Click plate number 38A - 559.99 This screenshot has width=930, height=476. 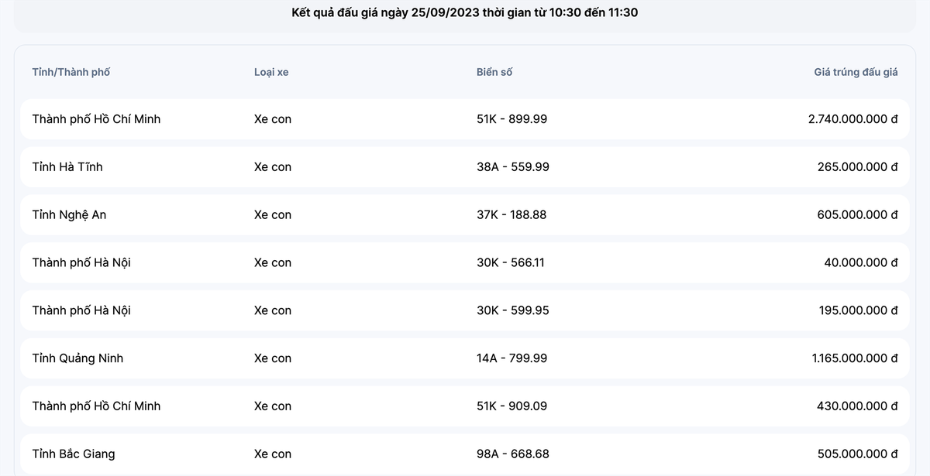point(512,167)
